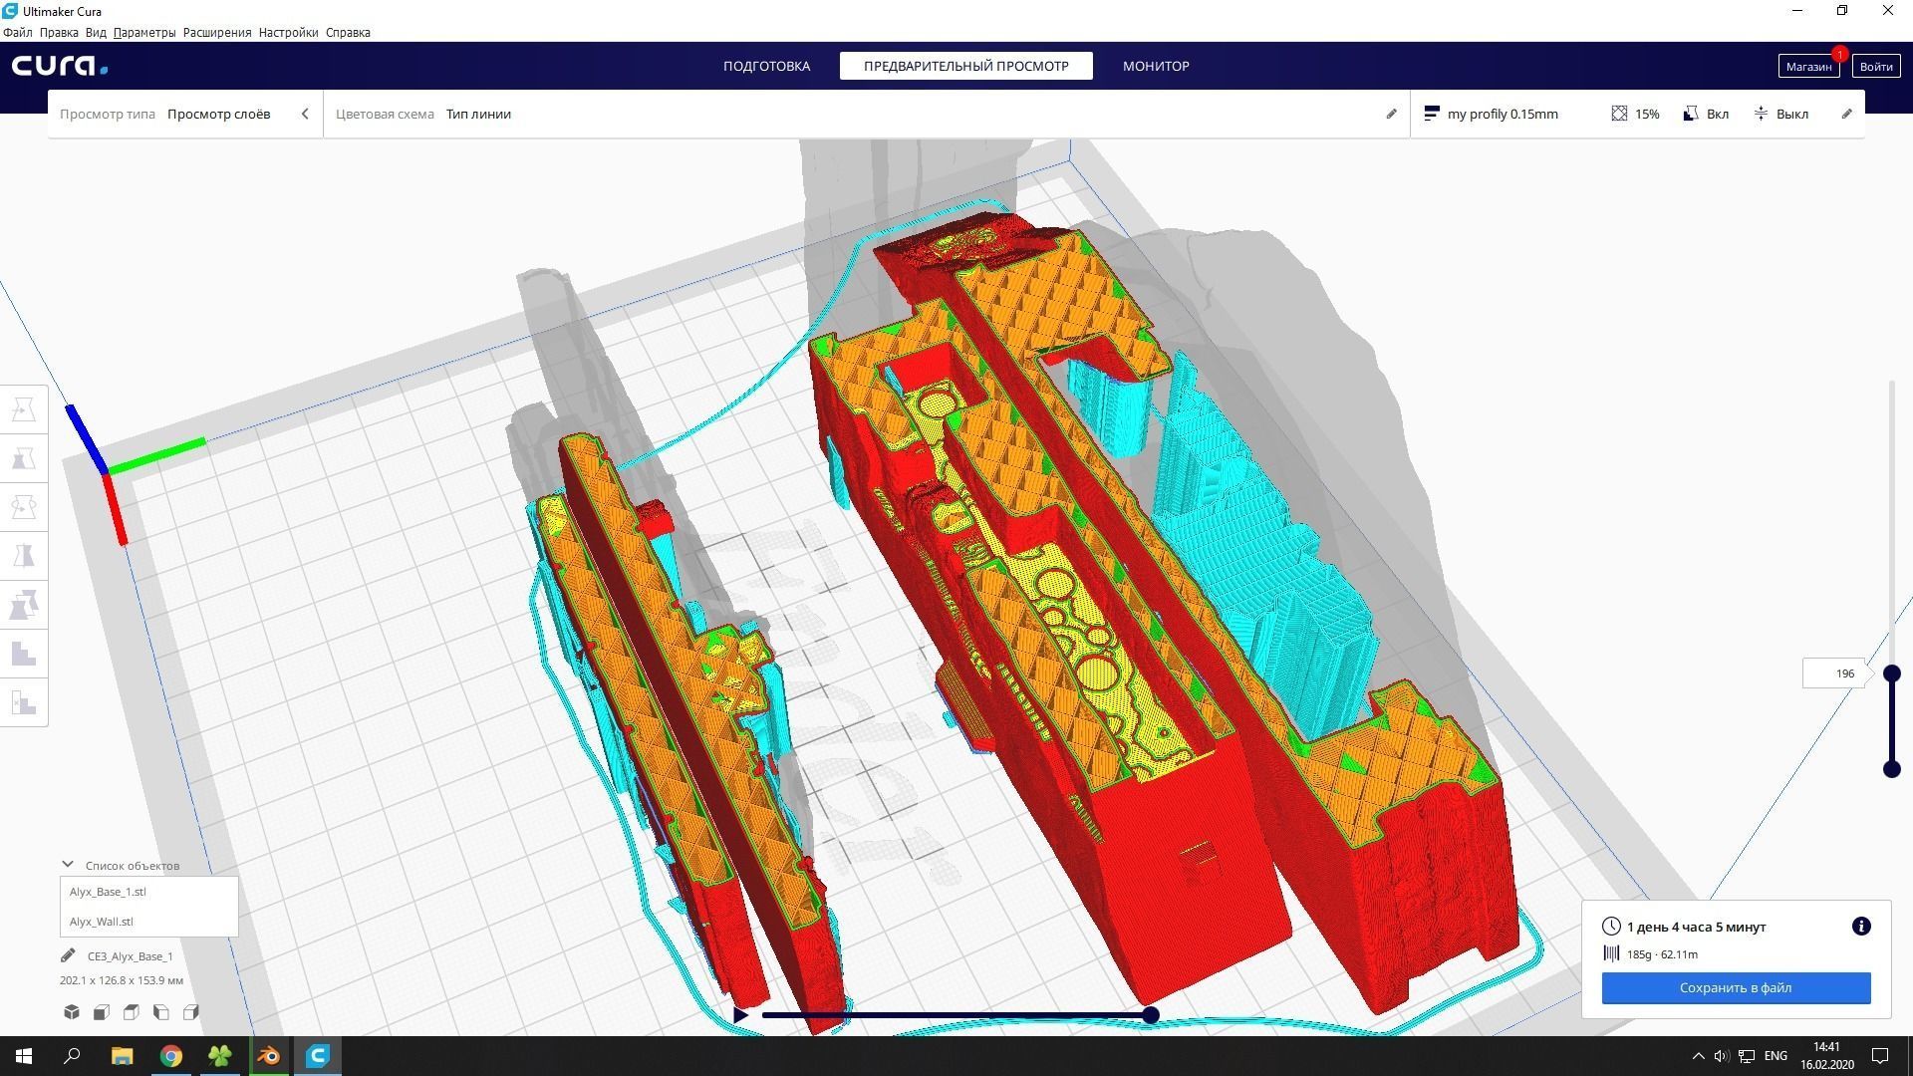Click Сохранить в файл button

(1736, 987)
